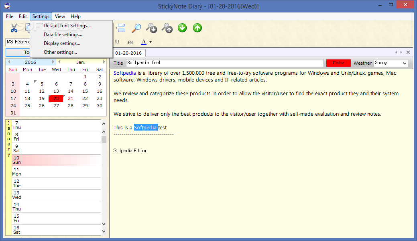Go to next year arrow
The width and height of the screenshot is (417, 241).
click(53, 62)
